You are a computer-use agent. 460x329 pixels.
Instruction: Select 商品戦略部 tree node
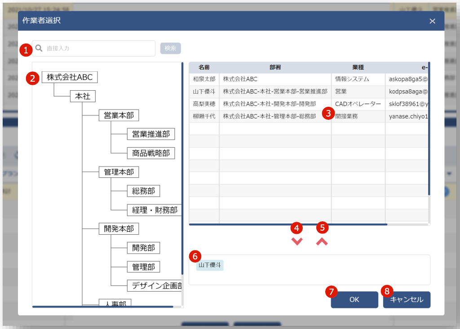[150, 153]
